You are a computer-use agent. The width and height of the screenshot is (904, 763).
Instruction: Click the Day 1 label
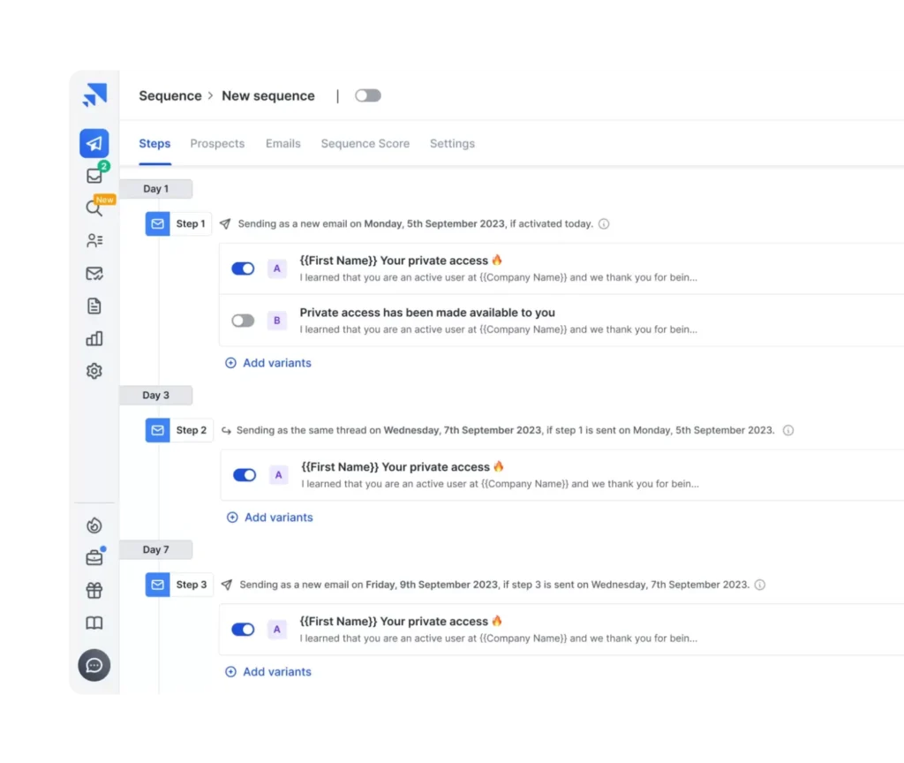(x=155, y=189)
